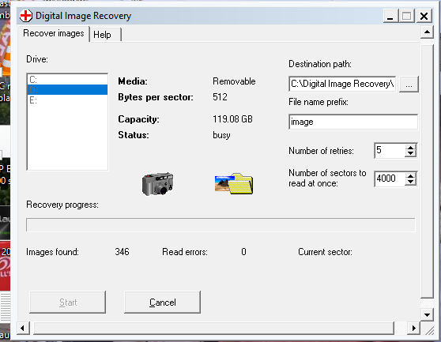Click the vertical scrollbar thumb
Screen dimensions: 441x342
427,171
